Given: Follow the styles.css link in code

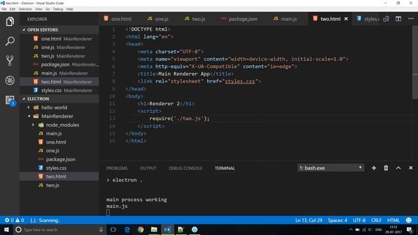Looking at the screenshot, I should (x=240, y=81).
